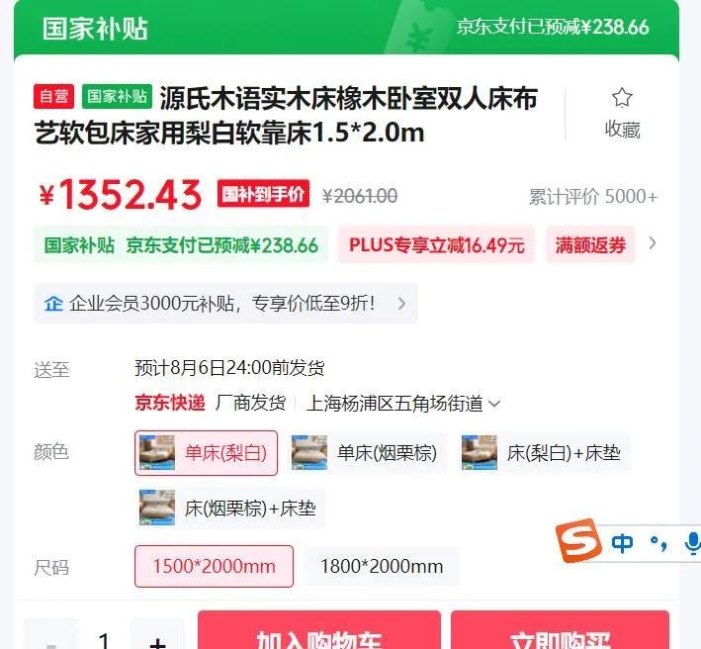Increase quantity with plus button
Screen dimensions: 701x649
coord(157,635)
